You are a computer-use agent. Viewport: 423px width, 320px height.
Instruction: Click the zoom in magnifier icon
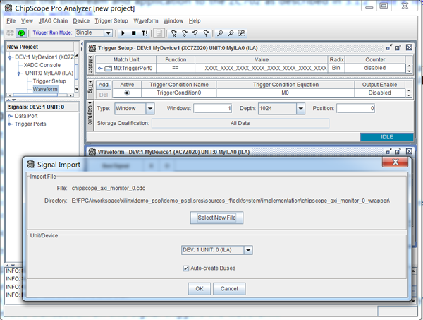(220, 33)
